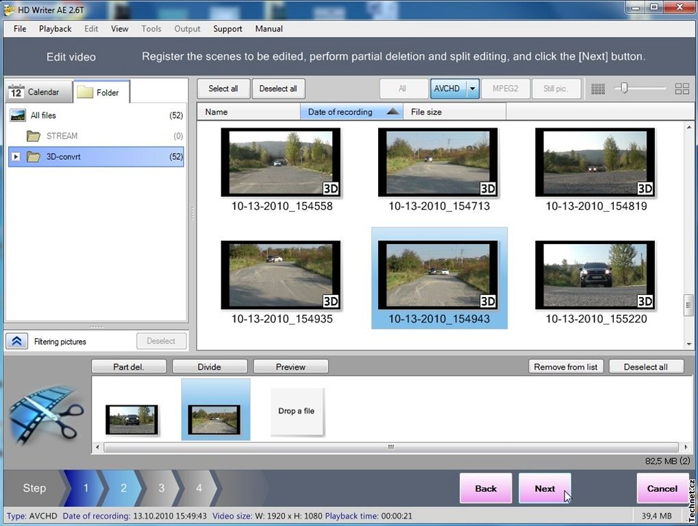Select the 3D-convrt folder row

(x=96, y=156)
